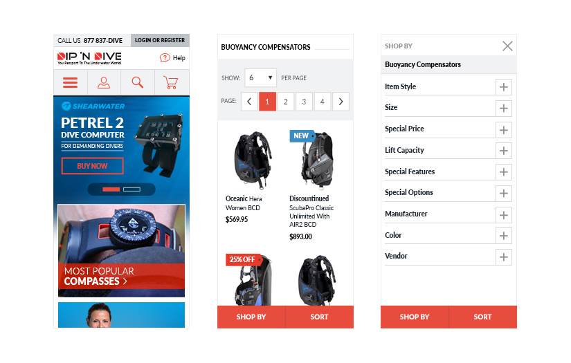Image resolution: width=571 pixels, height=363 pixels.
Task: Open Sort in the product list footer
Action: (x=319, y=317)
